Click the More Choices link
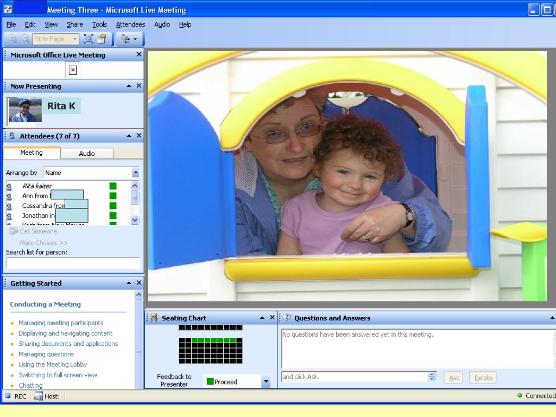 [x=43, y=243]
